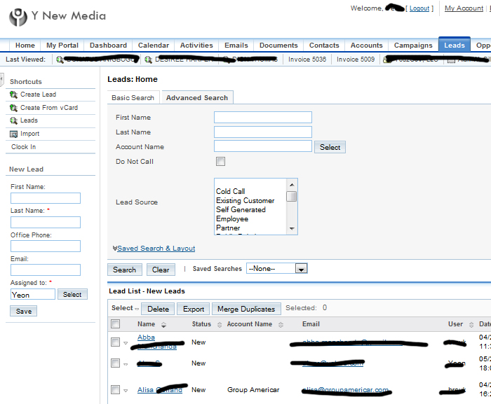Click the First Name search field

point(262,118)
